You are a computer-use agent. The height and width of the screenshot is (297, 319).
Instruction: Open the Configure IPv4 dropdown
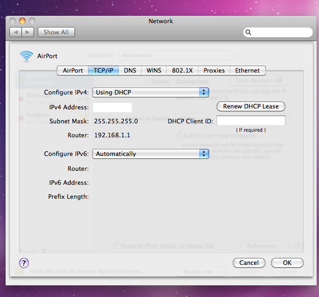click(x=150, y=92)
